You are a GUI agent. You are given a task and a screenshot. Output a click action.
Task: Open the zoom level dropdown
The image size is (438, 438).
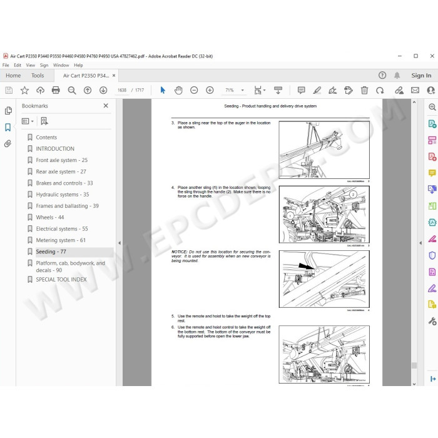(243, 90)
